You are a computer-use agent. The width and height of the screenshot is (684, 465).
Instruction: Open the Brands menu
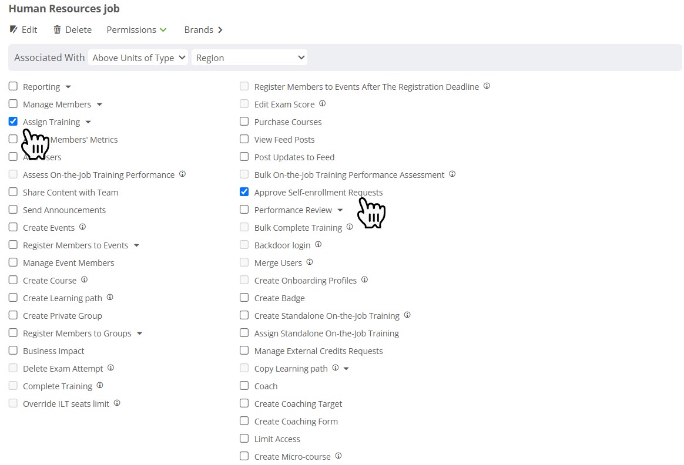(x=203, y=30)
